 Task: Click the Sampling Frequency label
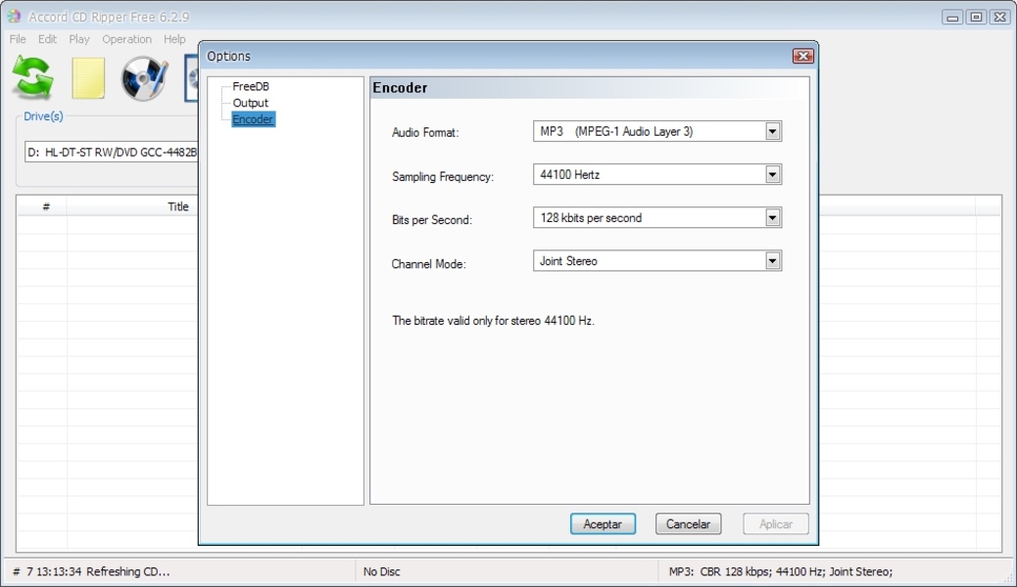442,176
